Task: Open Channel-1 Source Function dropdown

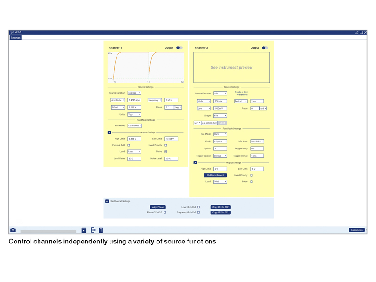Action: point(134,93)
